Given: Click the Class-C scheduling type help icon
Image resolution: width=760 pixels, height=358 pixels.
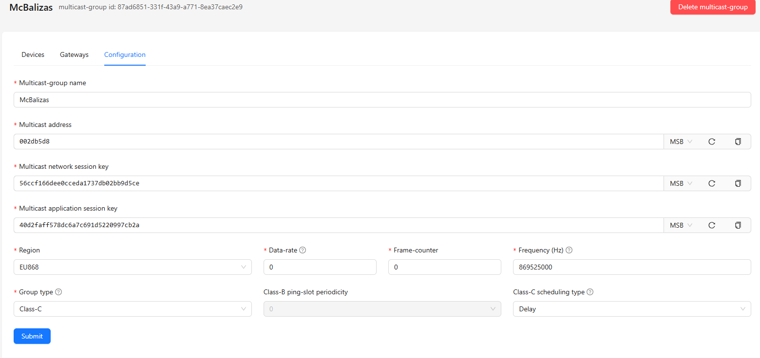Looking at the screenshot, I should [590, 292].
